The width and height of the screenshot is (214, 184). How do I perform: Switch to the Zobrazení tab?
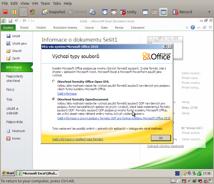pyautogui.click(x=138, y=28)
